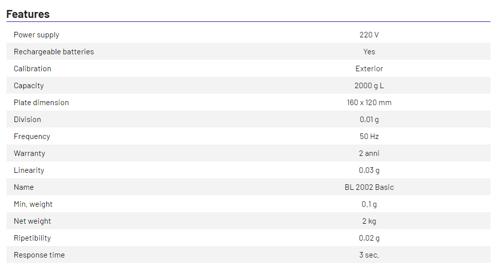Image resolution: width=496 pixels, height=269 pixels.
Task: Click the Exterior calibration value
Action: [369, 69]
